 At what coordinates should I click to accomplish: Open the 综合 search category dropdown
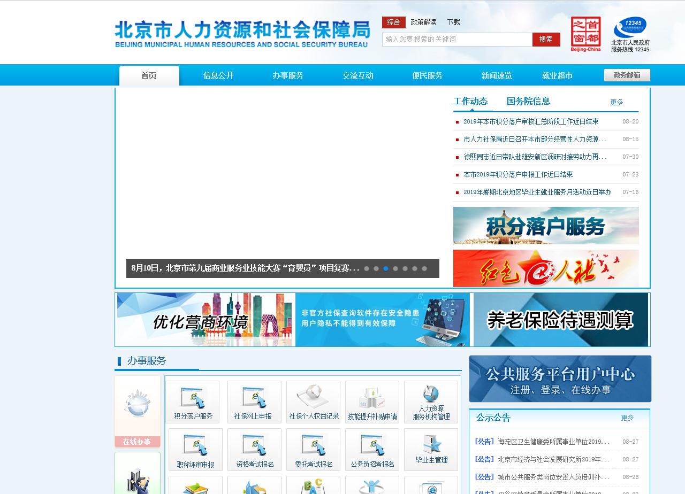(x=394, y=22)
